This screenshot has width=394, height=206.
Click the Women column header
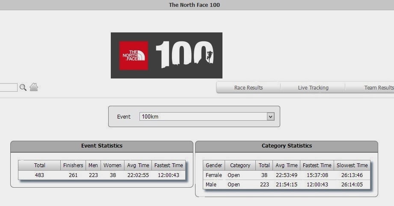click(x=113, y=165)
